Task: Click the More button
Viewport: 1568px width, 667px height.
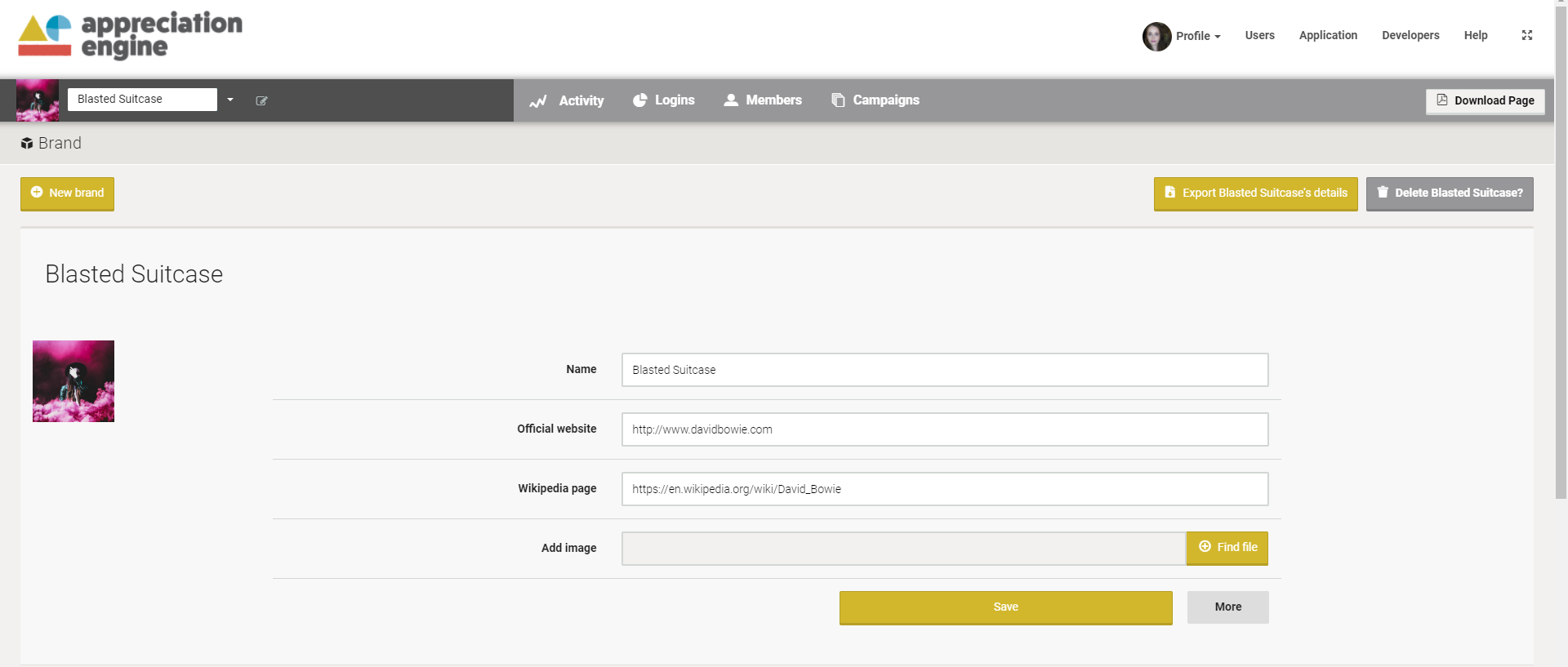Action: (1227, 607)
